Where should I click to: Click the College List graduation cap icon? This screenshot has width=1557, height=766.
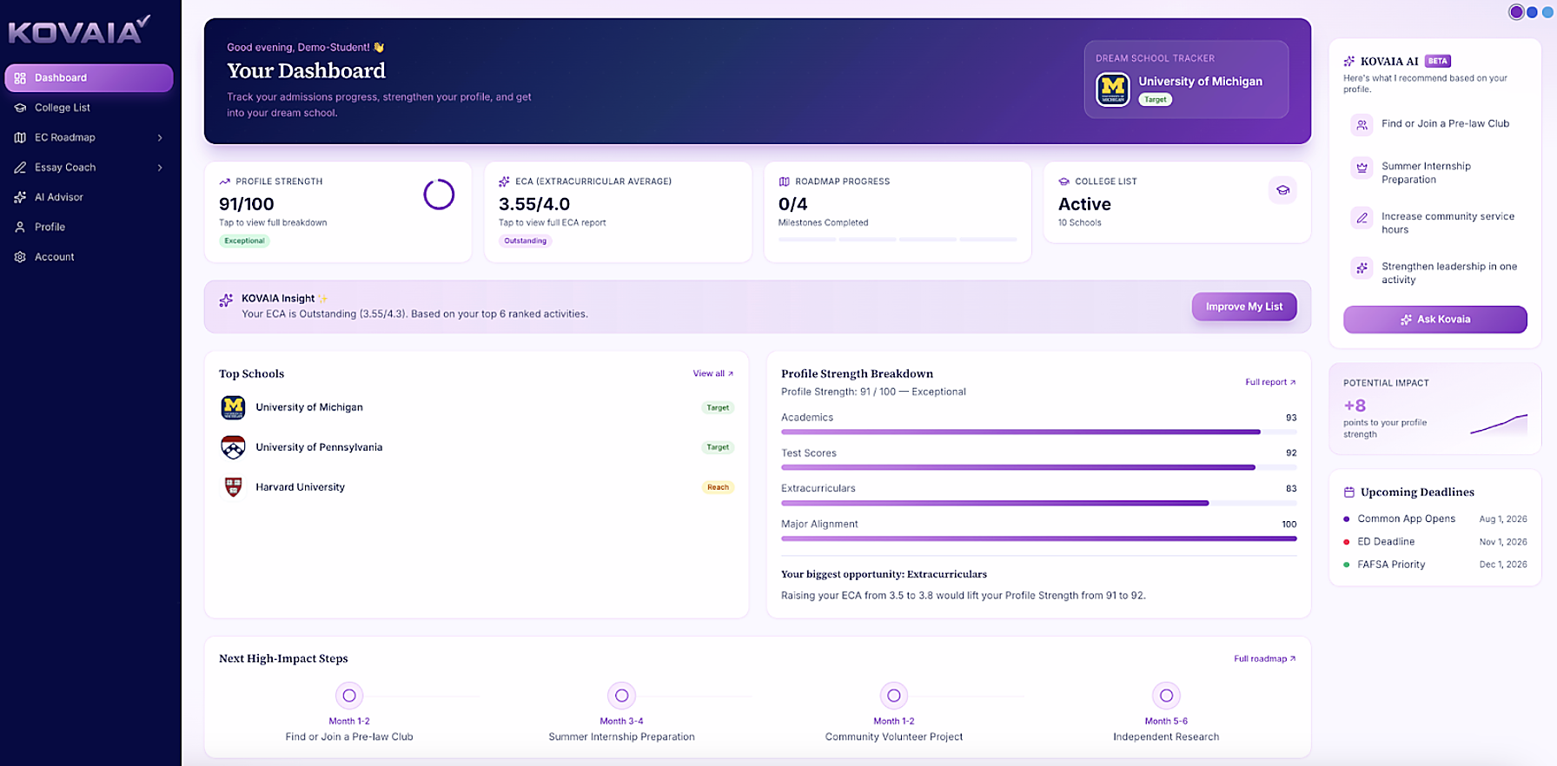pos(20,108)
